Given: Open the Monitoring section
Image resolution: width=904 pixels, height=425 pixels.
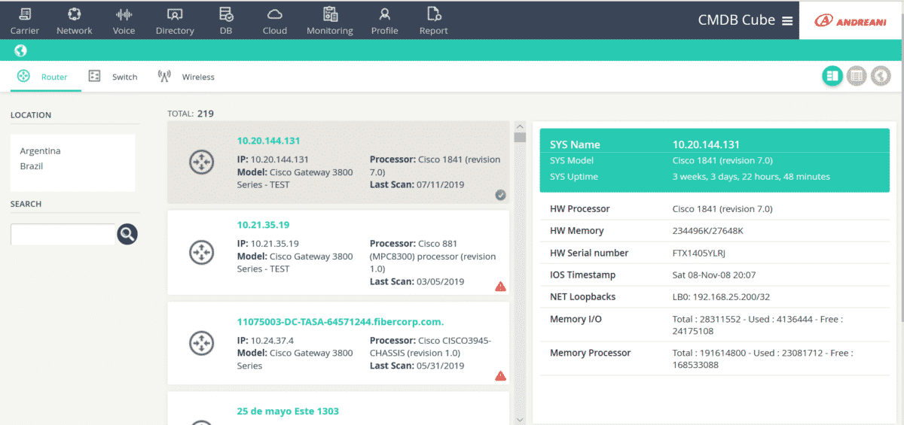Looking at the screenshot, I should [x=330, y=21].
